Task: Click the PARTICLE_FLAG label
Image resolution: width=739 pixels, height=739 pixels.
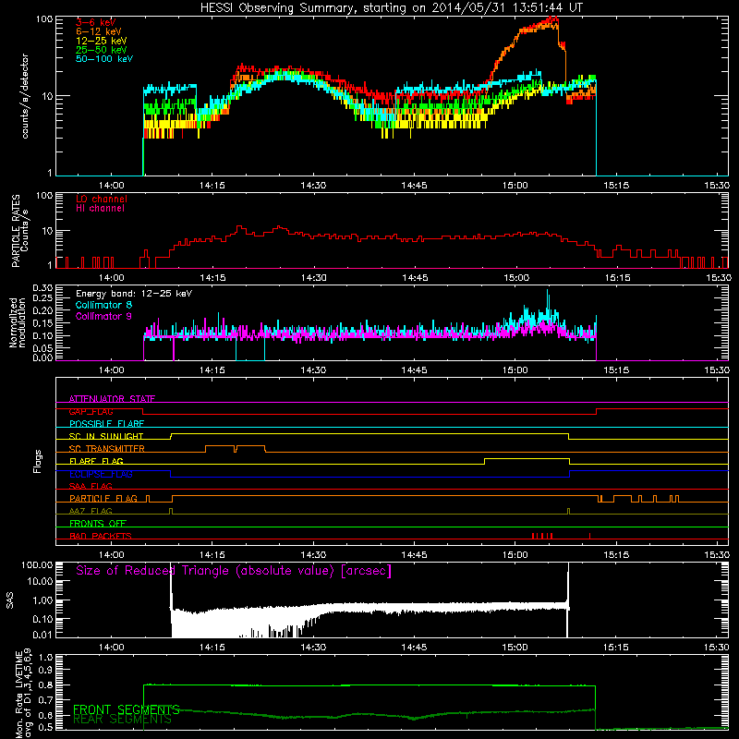Action: pos(103,499)
